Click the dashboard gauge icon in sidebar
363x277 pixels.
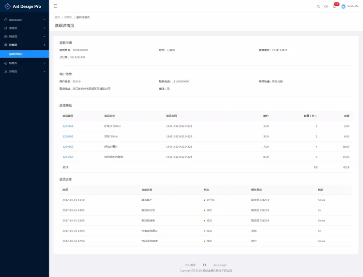tap(6, 20)
